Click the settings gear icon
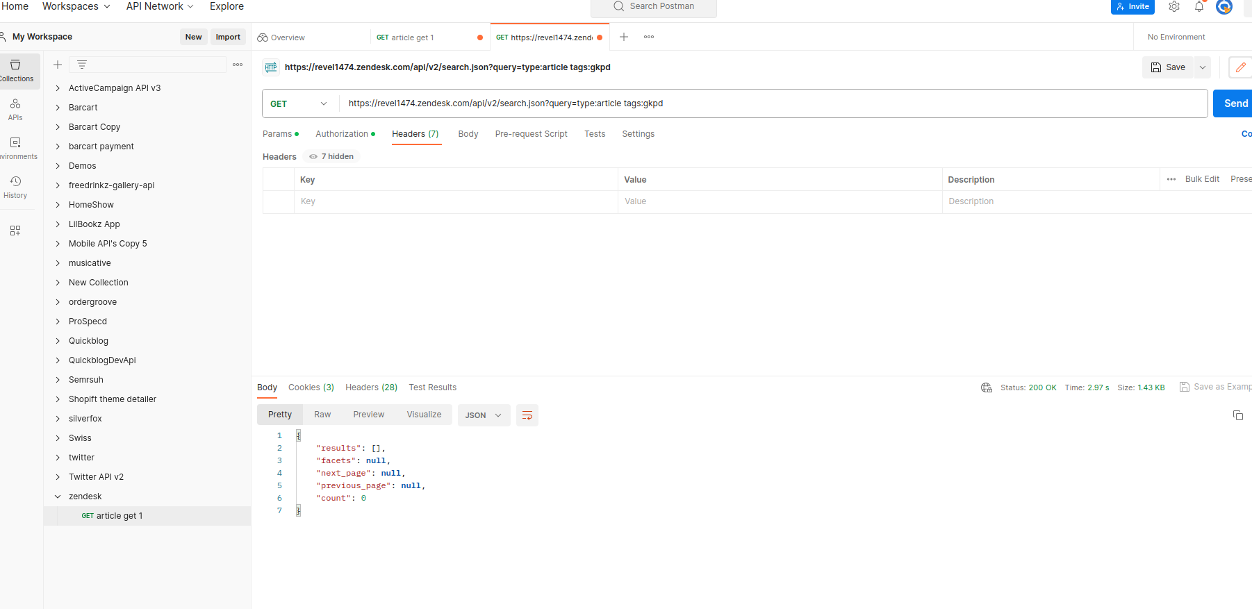Image resolution: width=1252 pixels, height=609 pixels. pyautogui.click(x=1174, y=6)
